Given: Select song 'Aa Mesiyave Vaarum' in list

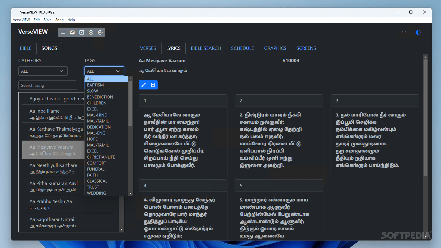Looking at the screenshot, I should pyautogui.click(x=54, y=150).
